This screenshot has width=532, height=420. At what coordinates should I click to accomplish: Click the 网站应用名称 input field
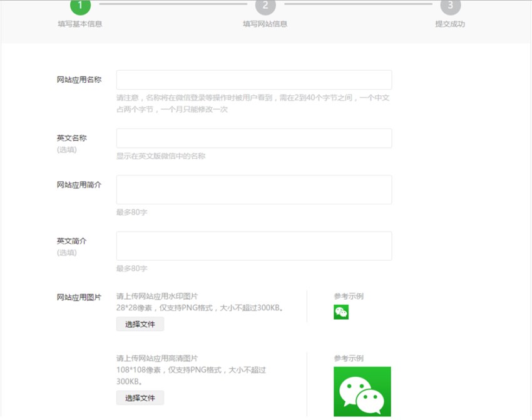[x=254, y=80]
